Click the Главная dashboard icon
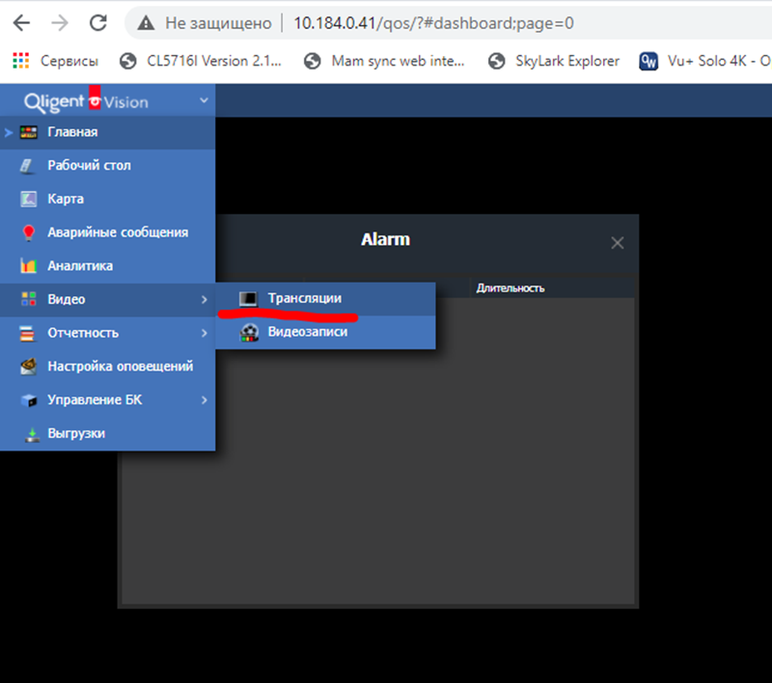Screen dimensions: 772x683 click(29, 132)
